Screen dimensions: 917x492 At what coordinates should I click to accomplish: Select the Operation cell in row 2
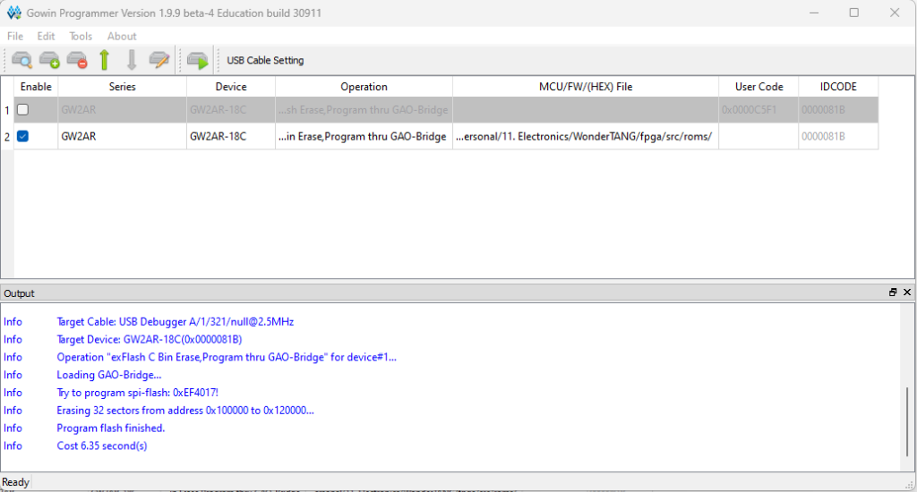coord(364,137)
